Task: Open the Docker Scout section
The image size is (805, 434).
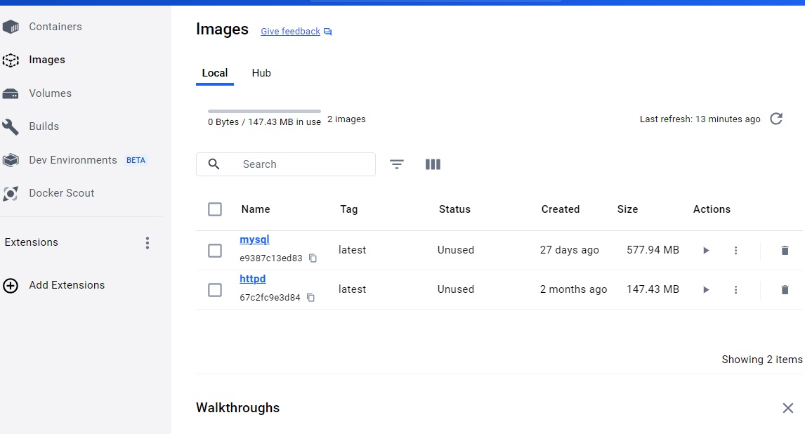Action: (x=62, y=193)
